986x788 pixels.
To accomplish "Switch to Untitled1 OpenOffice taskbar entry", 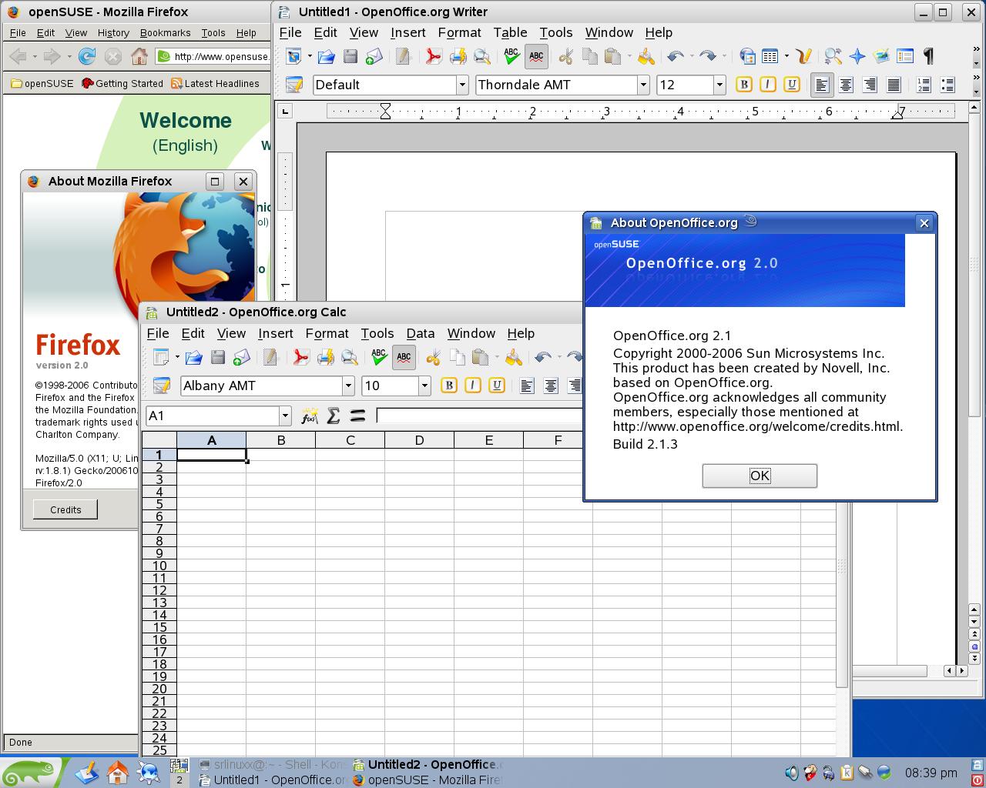I will [x=272, y=780].
